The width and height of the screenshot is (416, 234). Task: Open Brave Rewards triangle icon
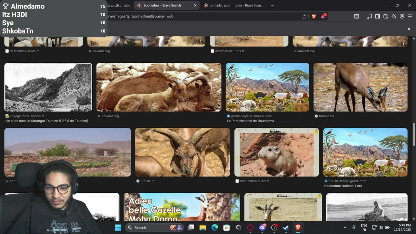point(323,16)
